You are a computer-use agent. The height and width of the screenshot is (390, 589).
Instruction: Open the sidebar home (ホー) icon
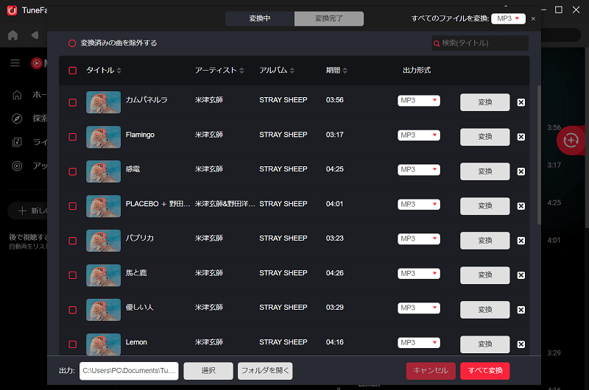(17, 95)
